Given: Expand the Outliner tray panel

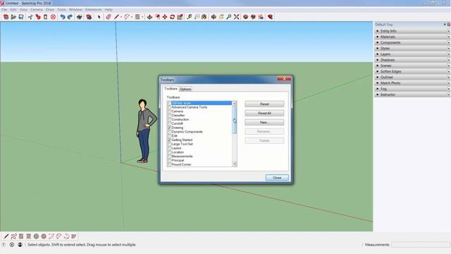Looking at the screenshot, I should pyautogui.click(x=412, y=77).
